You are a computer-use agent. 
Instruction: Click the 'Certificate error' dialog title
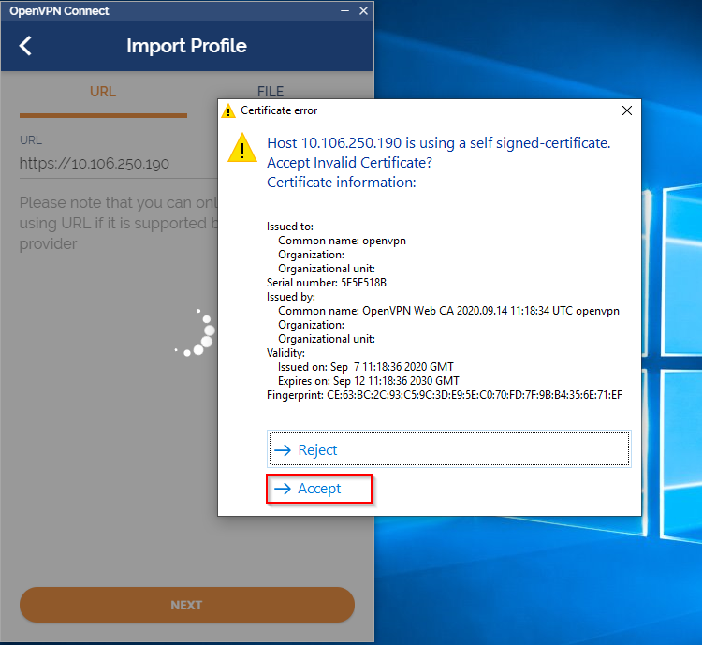pos(279,110)
